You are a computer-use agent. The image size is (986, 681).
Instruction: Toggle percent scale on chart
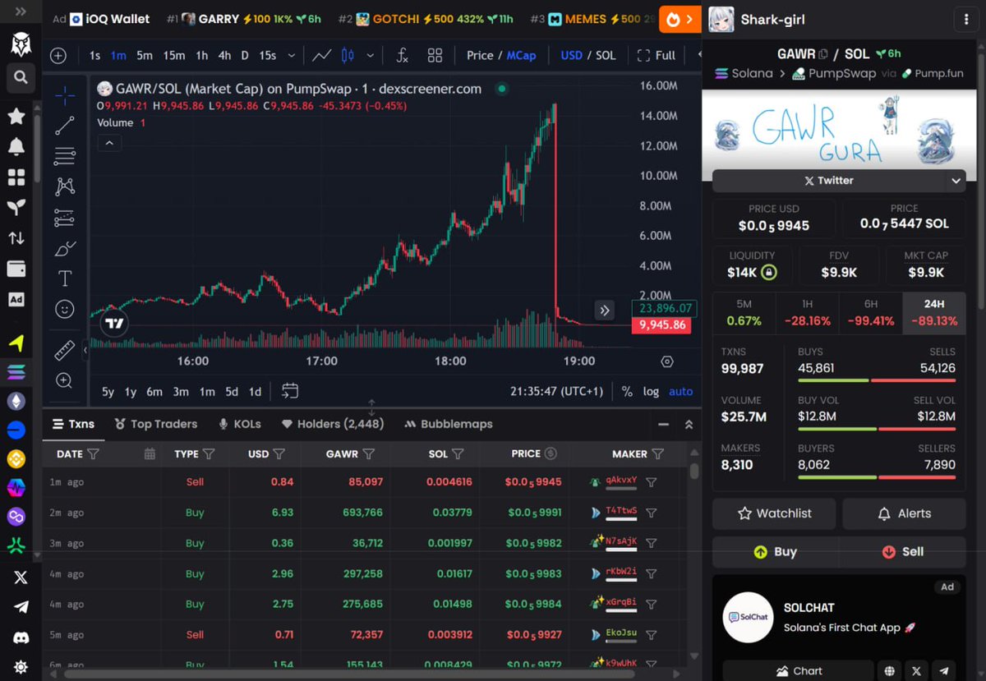(627, 391)
